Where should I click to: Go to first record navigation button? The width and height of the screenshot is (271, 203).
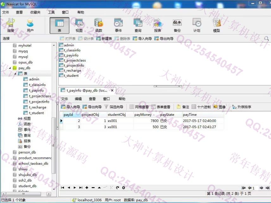click(x=63, y=187)
